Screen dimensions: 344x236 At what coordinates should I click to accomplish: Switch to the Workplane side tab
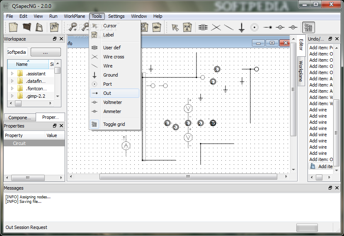pyautogui.click(x=301, y=71)
